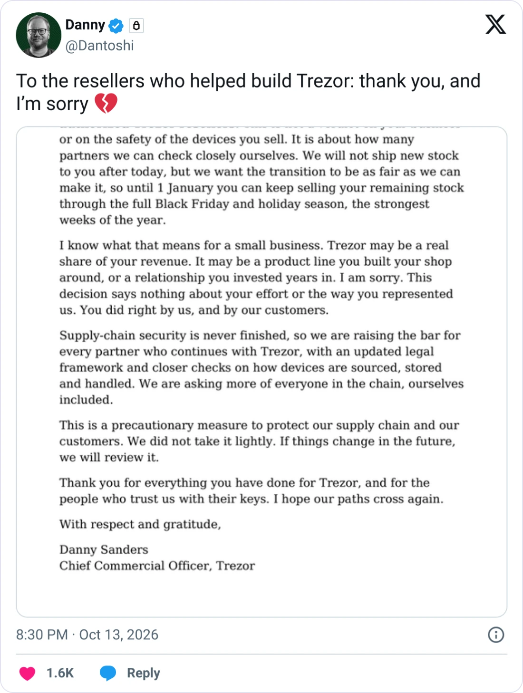Image resolution: width=523 pixels, height=693 pixels.
Task: Click the reply speech bubble icon
Action: [x=108, y=673]
